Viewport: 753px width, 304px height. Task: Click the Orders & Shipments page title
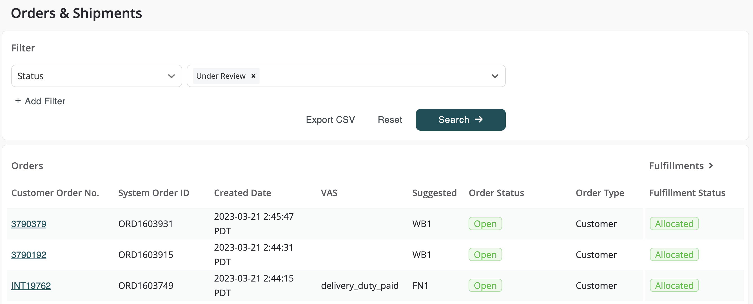76,13
